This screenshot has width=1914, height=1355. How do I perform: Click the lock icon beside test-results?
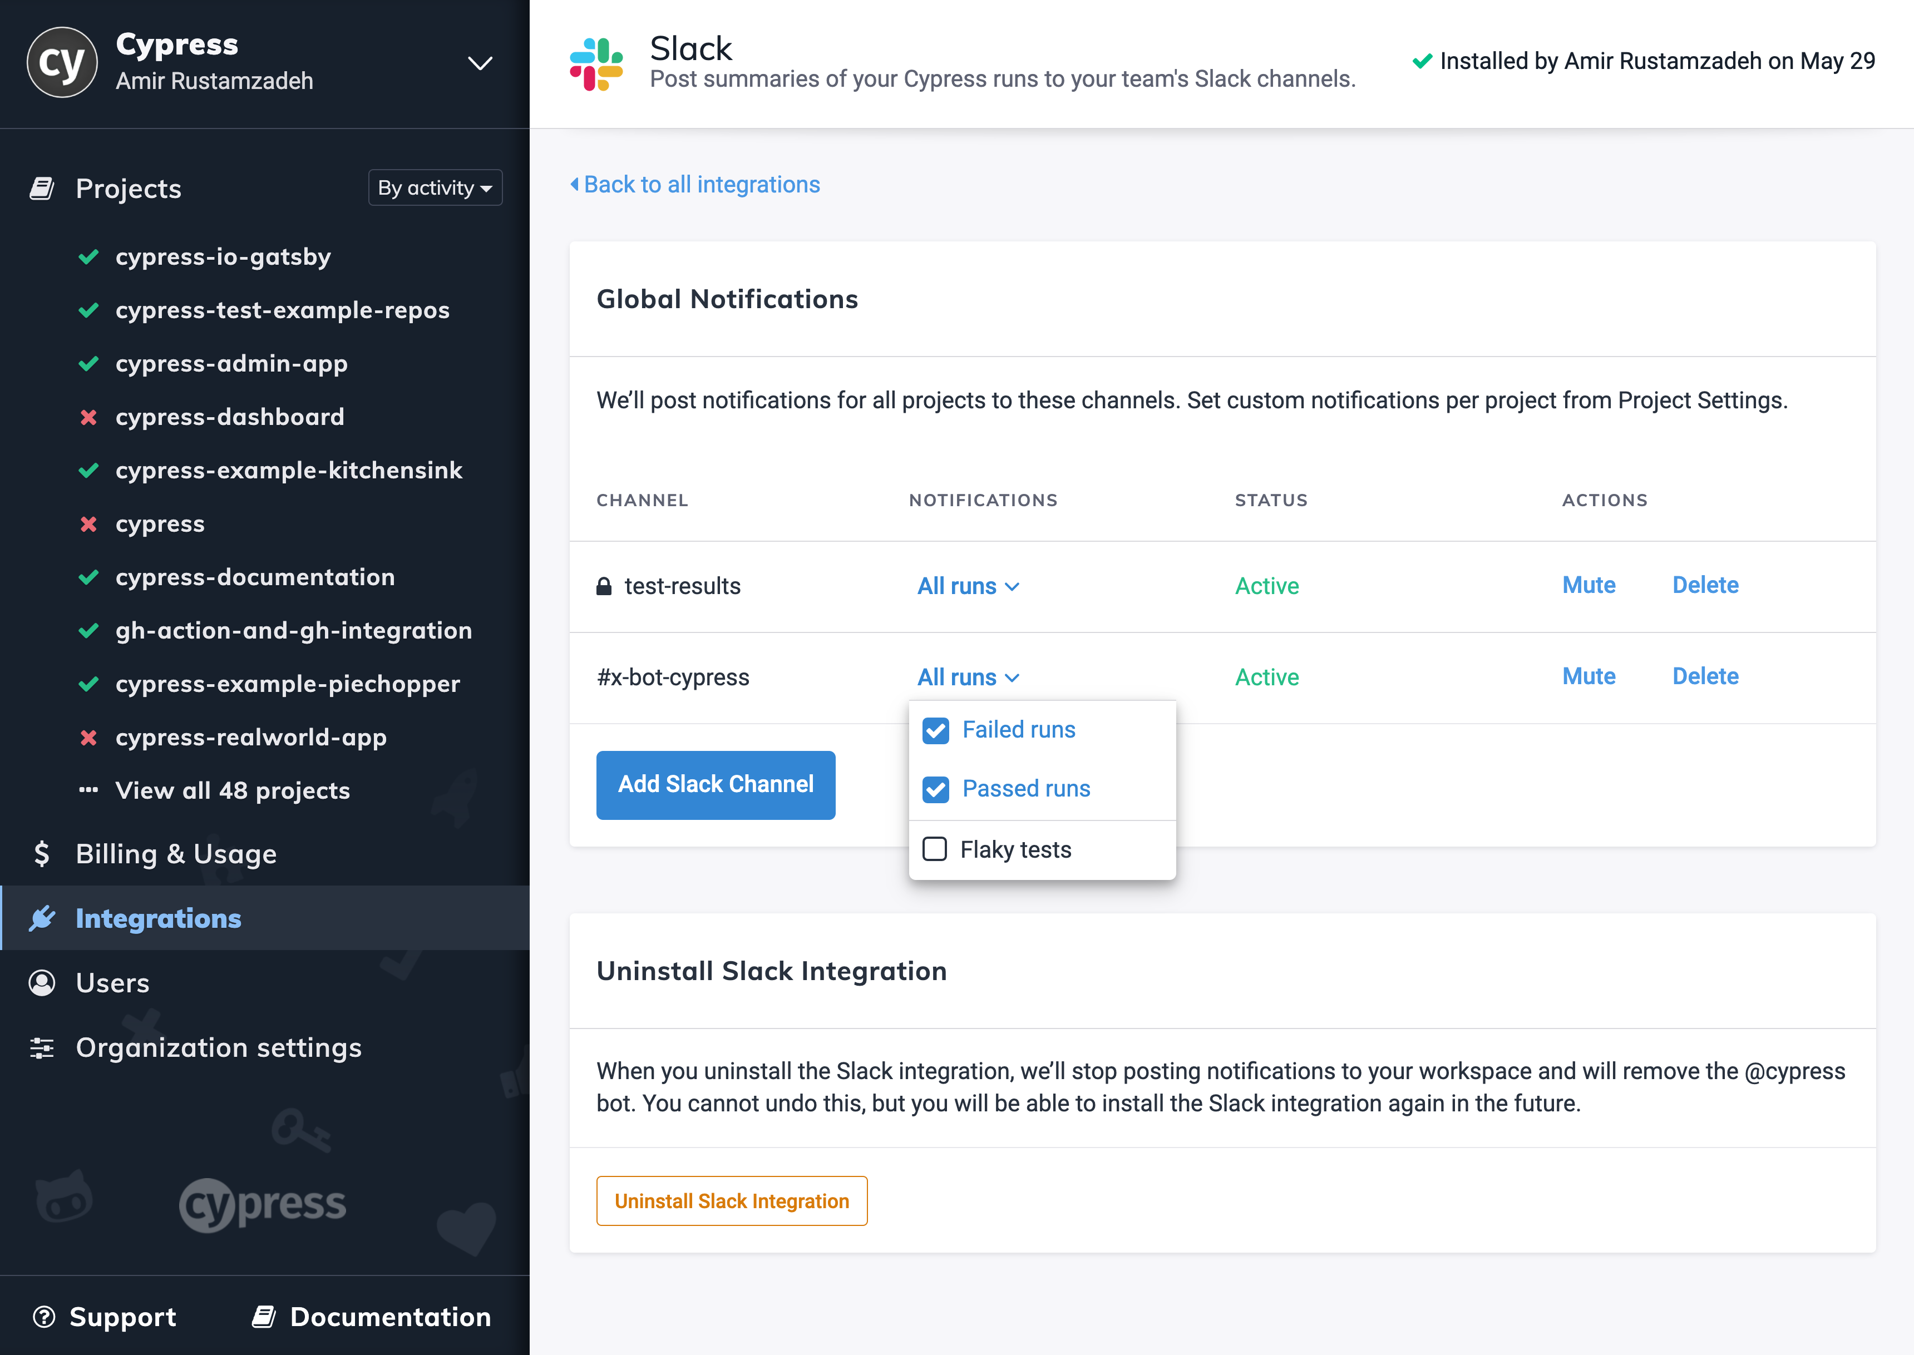point(604,586)
